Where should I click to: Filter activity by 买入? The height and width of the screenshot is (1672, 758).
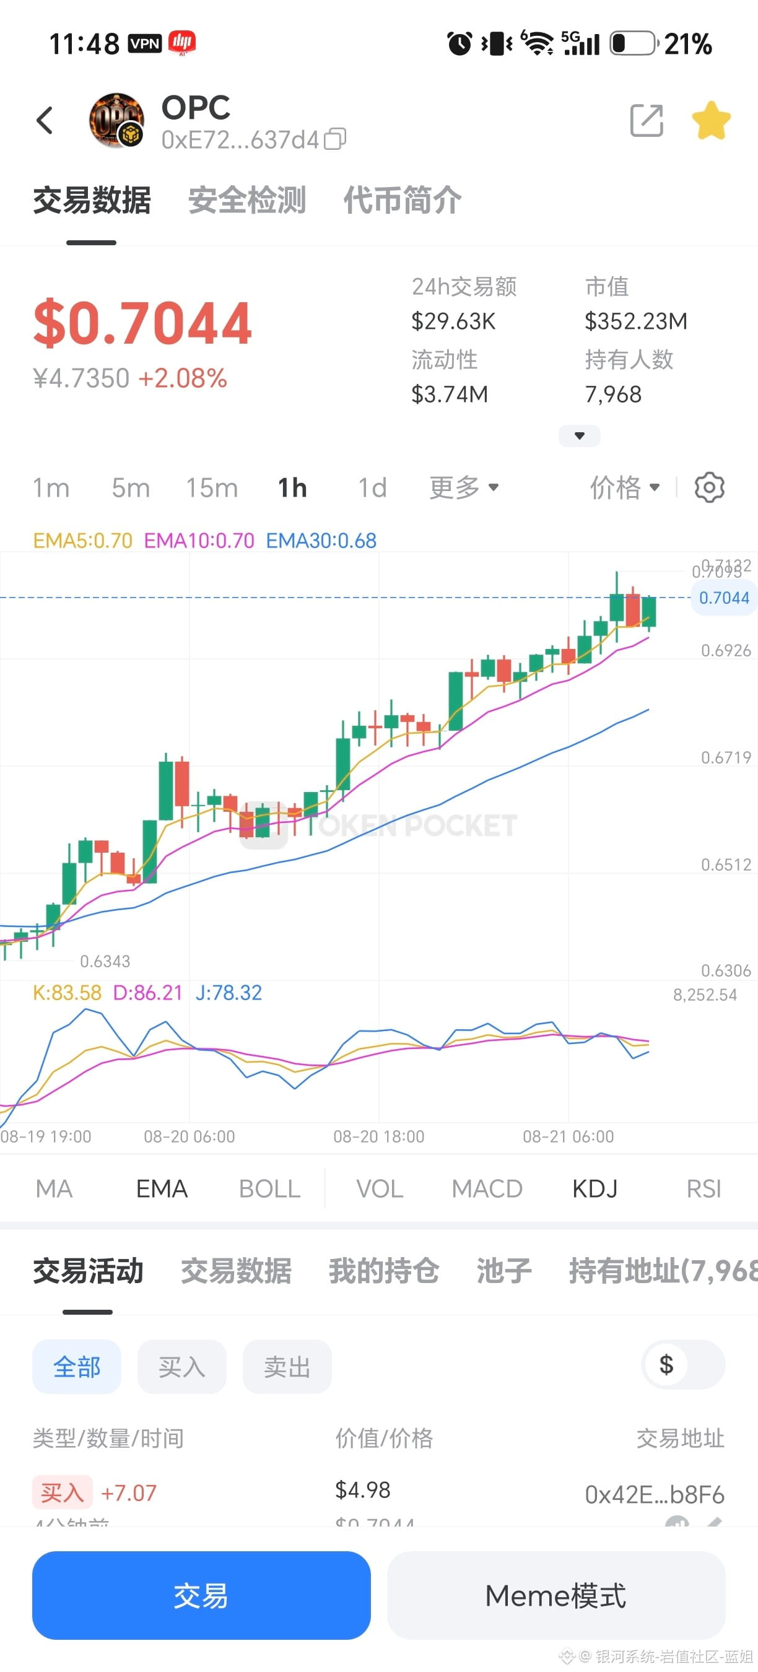[181, 1367]
